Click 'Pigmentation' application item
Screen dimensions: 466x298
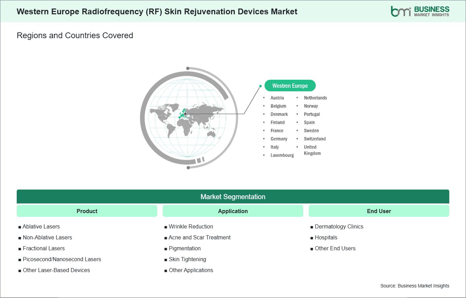point(185,248)
